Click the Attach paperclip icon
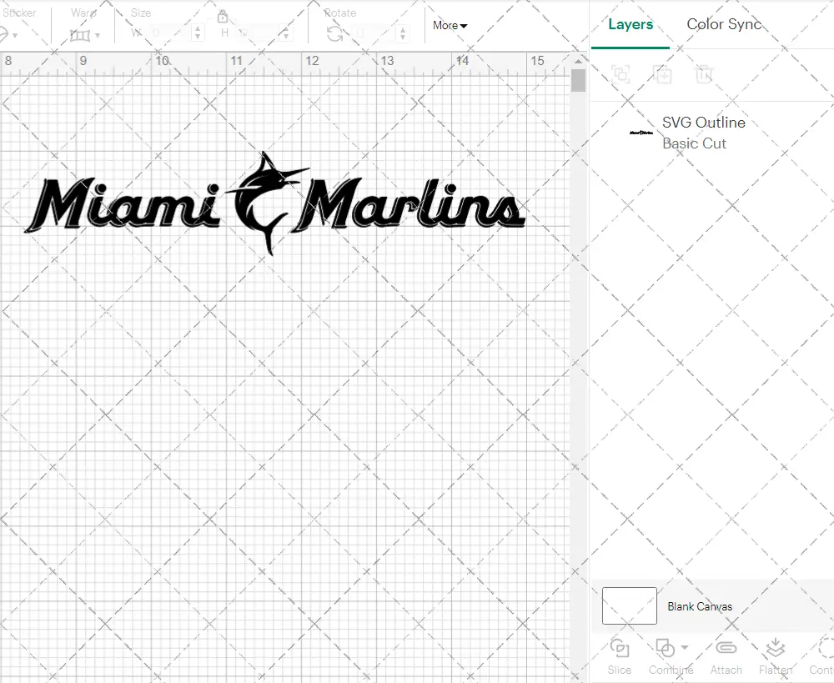 pos(726,648)
